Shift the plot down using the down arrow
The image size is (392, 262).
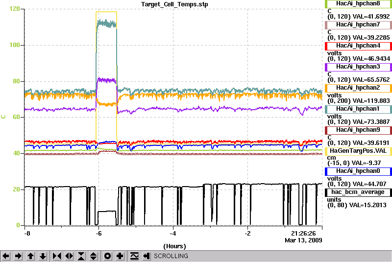tap(43, 256)
